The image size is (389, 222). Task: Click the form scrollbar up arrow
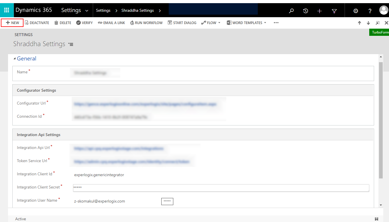coord(381,57)
